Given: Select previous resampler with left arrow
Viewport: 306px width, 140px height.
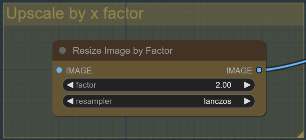Looking at the screenshot, I should click(x=70, y=101).
